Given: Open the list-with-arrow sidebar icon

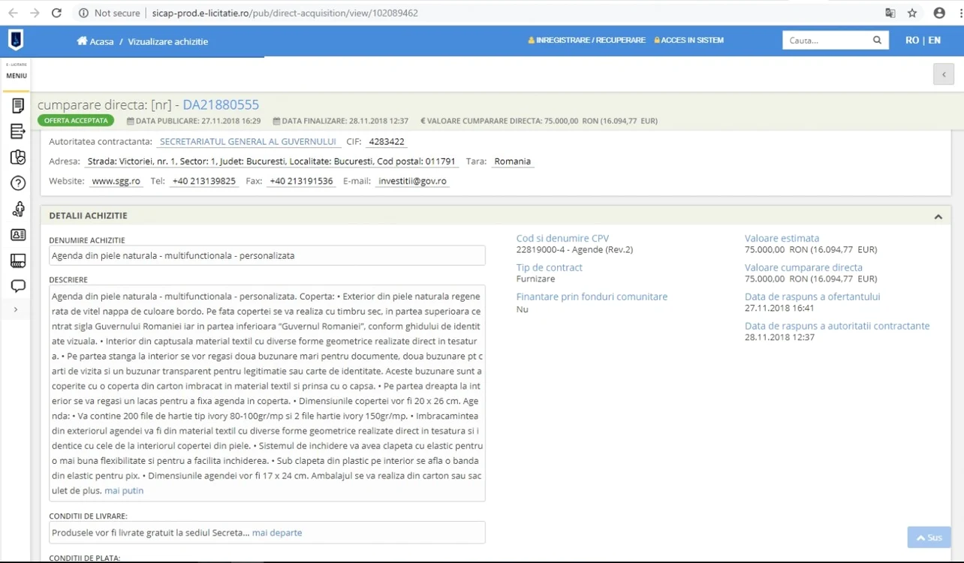Looking at the screenshot, I should (x=18, y=132).
